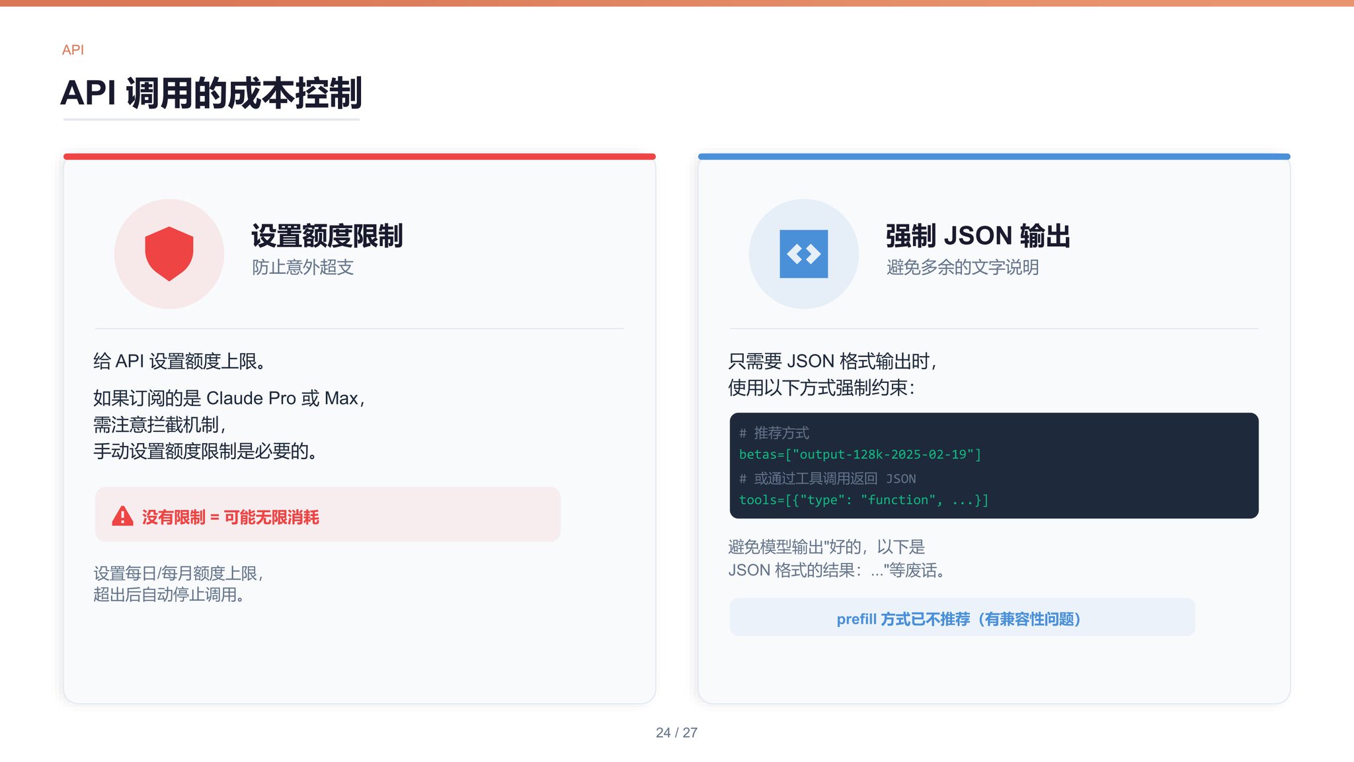Click the note '设置每日/每月额度上限,'

(178, 573)
